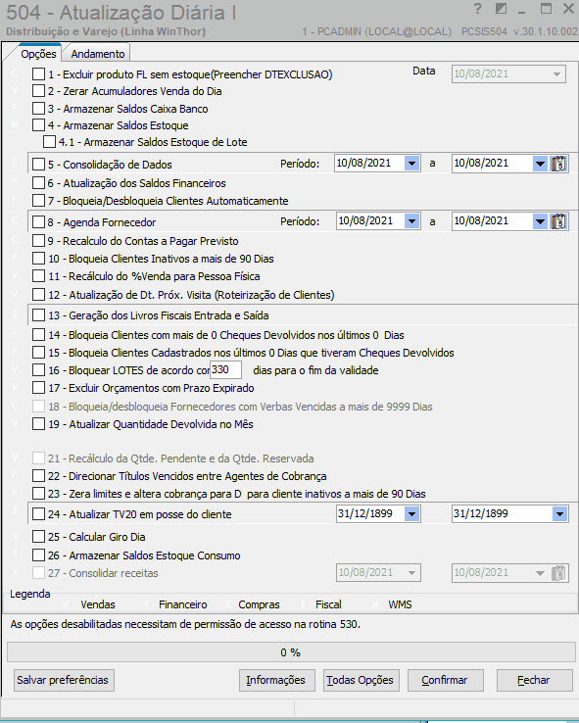Check 7 - Bloqueia/Desbloqueia Clientes Automaticamente
Viewport: 579px width, 723px height.
(39, 201)
